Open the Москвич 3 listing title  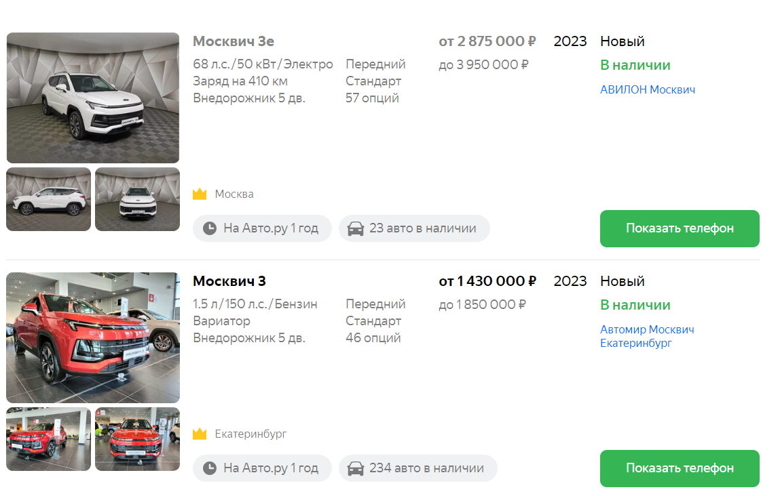[229, 281]
